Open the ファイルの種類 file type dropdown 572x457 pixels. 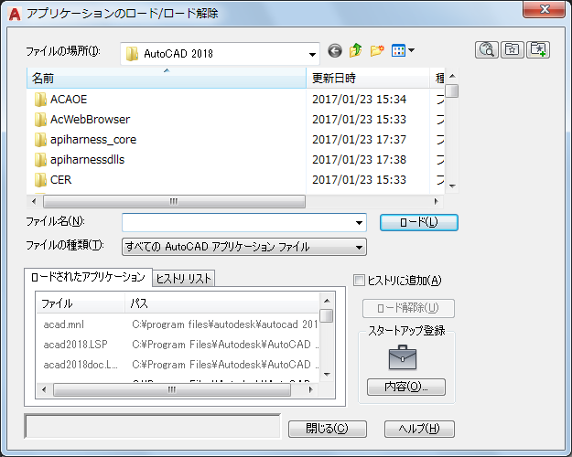[244, 247]
